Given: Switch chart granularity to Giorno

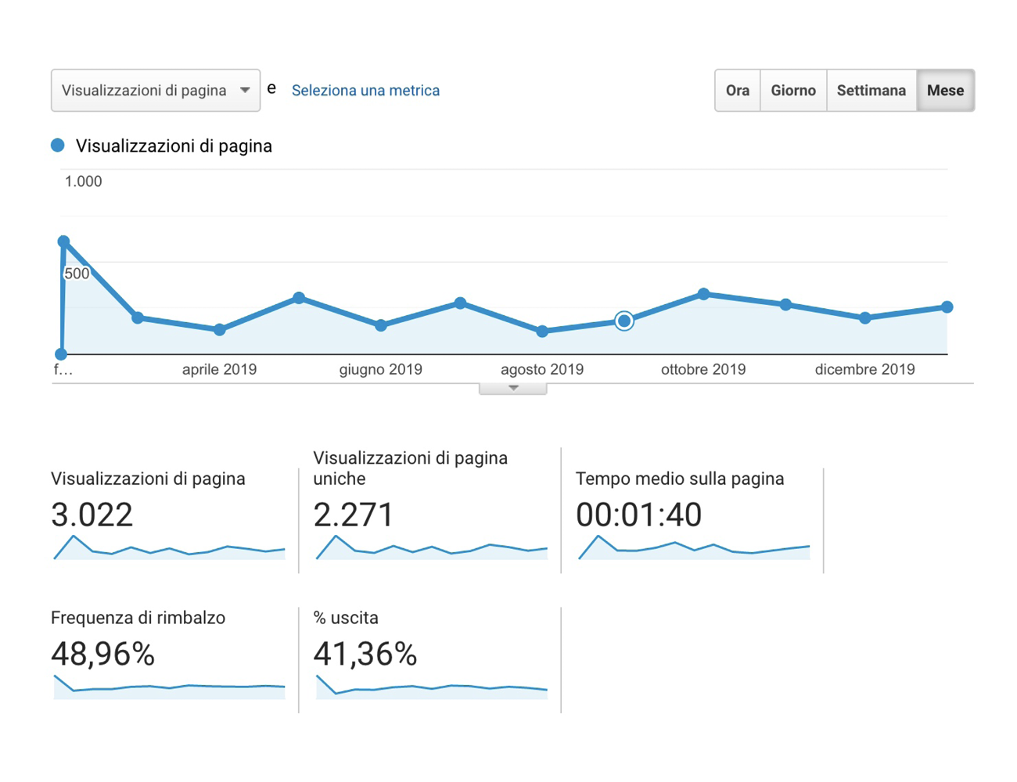Looking at the screenshot, I should point(792,91).
